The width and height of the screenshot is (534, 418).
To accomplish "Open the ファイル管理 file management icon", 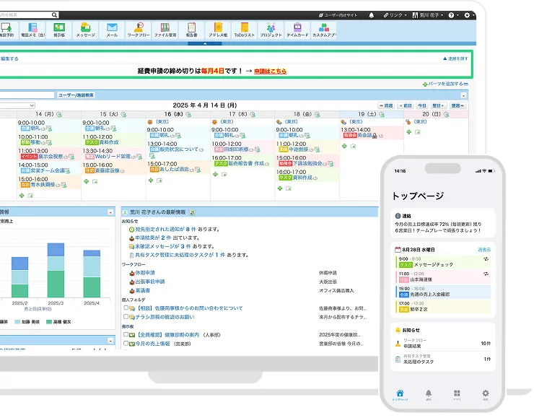I will click(x=165, y=30).
